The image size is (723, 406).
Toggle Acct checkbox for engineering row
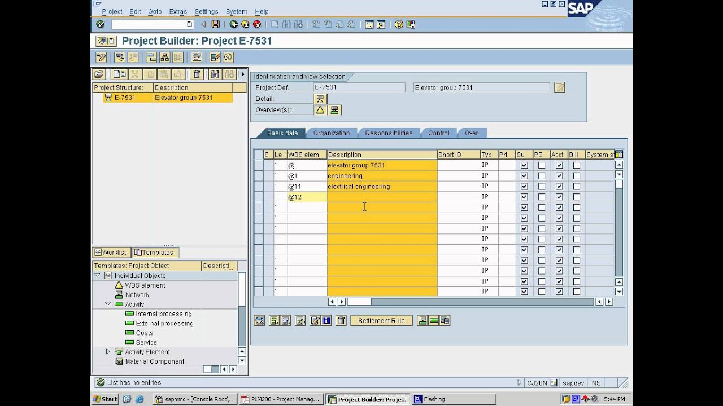[559, 176]
